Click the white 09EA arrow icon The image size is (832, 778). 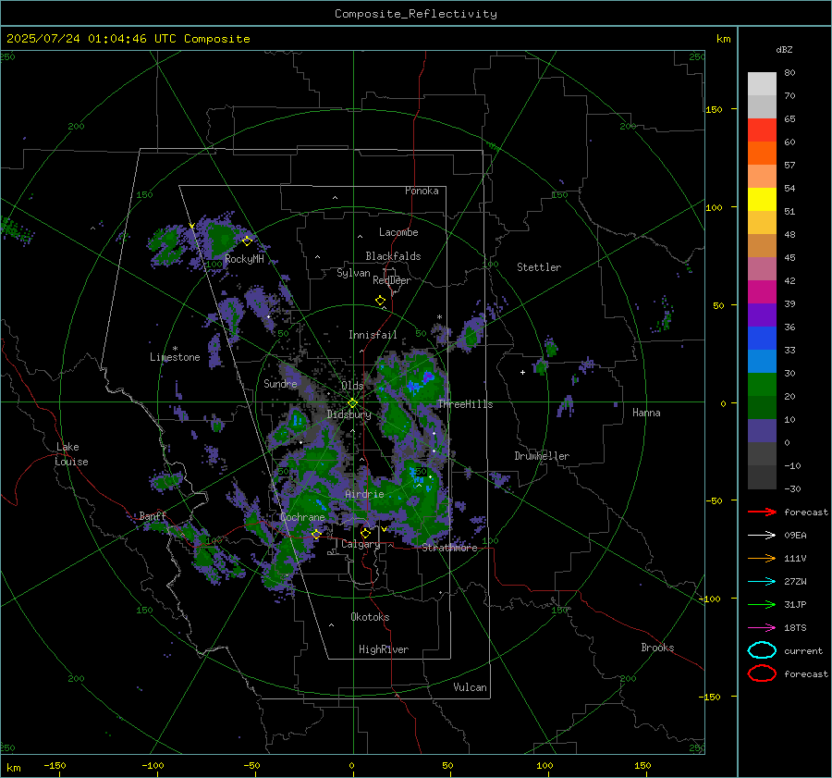(x=762, y=536)
